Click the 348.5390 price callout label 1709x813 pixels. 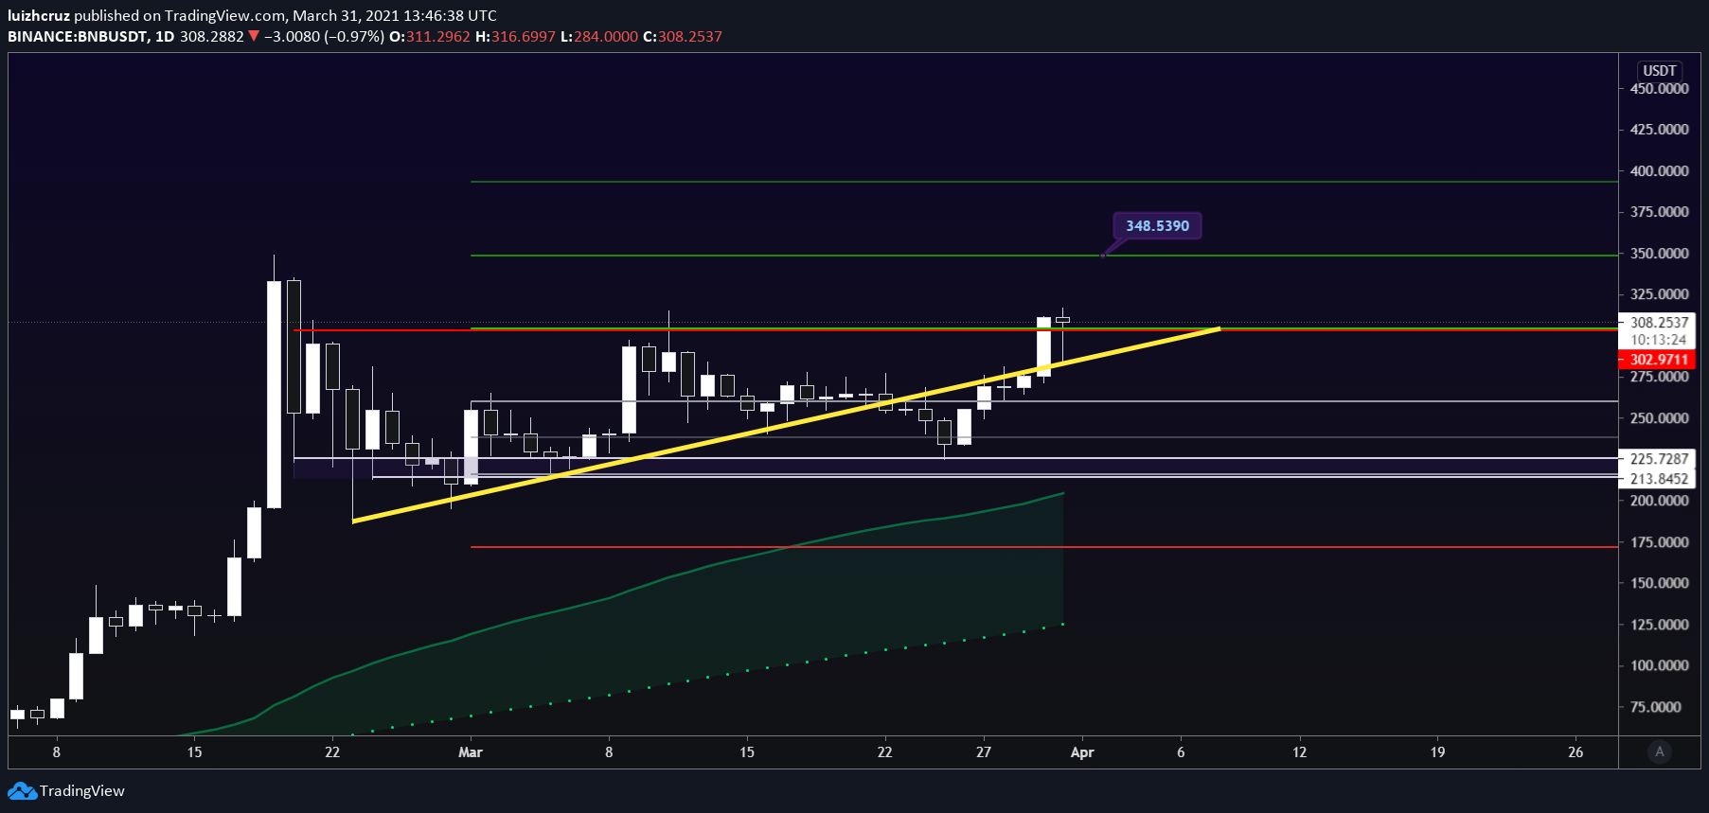(x=1157, y=226)
